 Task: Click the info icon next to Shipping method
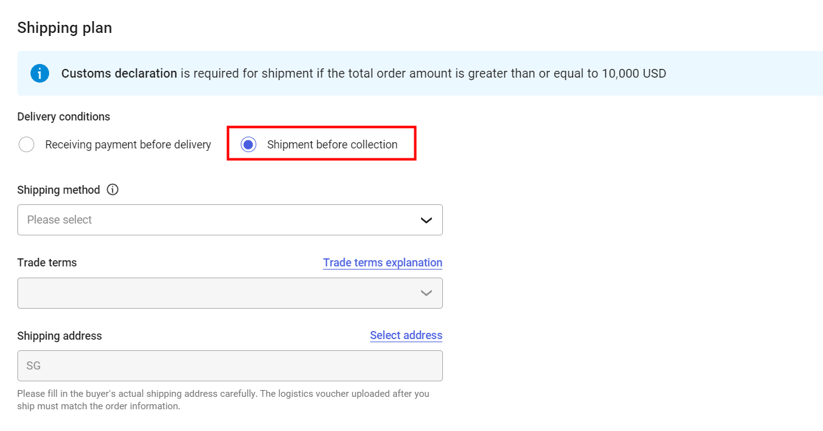(x=113, y=189)
